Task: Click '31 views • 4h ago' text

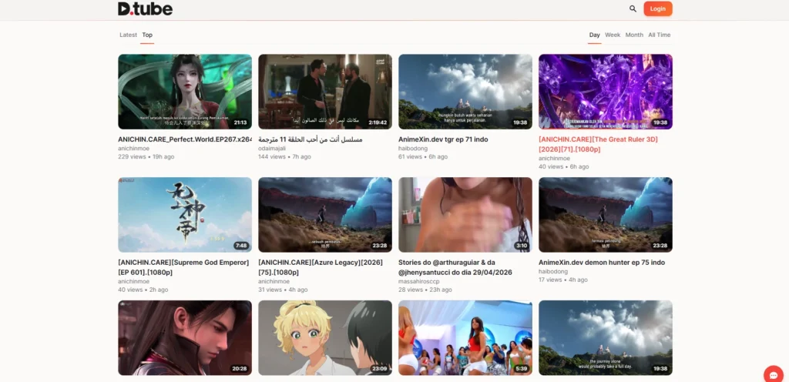Action: point(283,290)
